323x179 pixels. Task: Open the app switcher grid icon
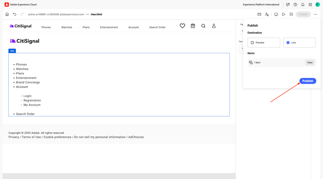(310, 5)
